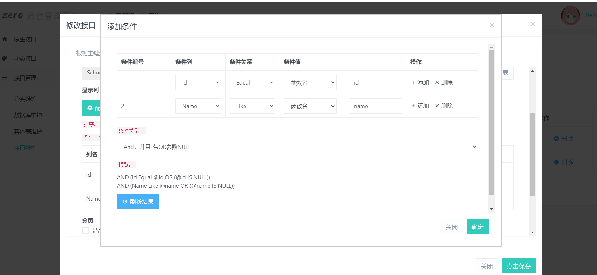Viewport: 597px width, 275px height.
Task: Select the Id condition column dropdown in row 1
Action: click(x=198, y=82)
